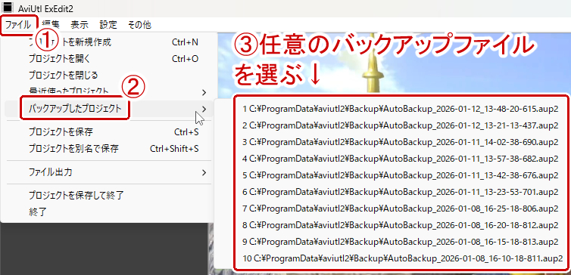Open backup 1 dated 2026-01-12_13-48-20-615

400,110
